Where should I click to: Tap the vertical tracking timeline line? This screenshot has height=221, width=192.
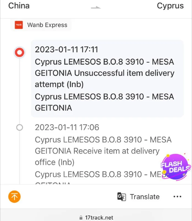20,91
